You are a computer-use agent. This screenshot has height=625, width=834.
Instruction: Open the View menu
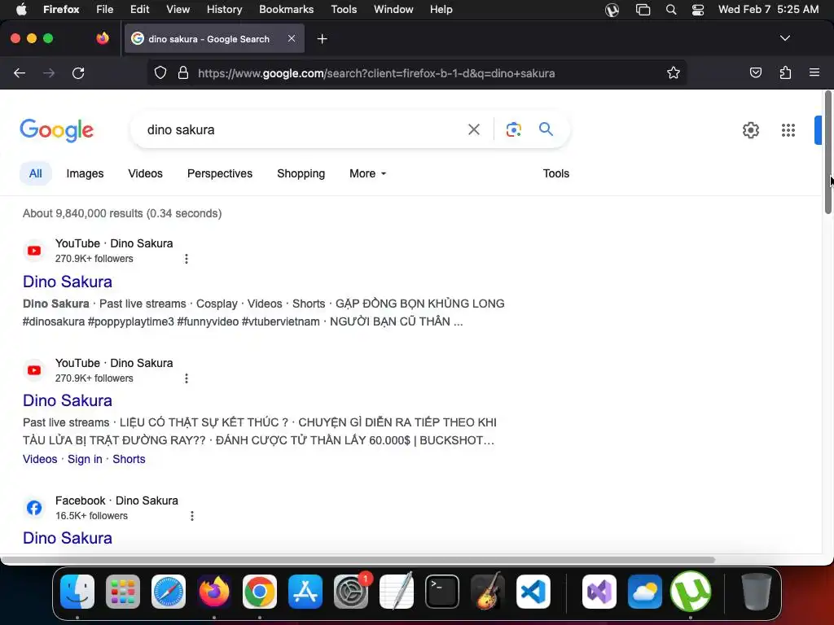coord(178,10)
